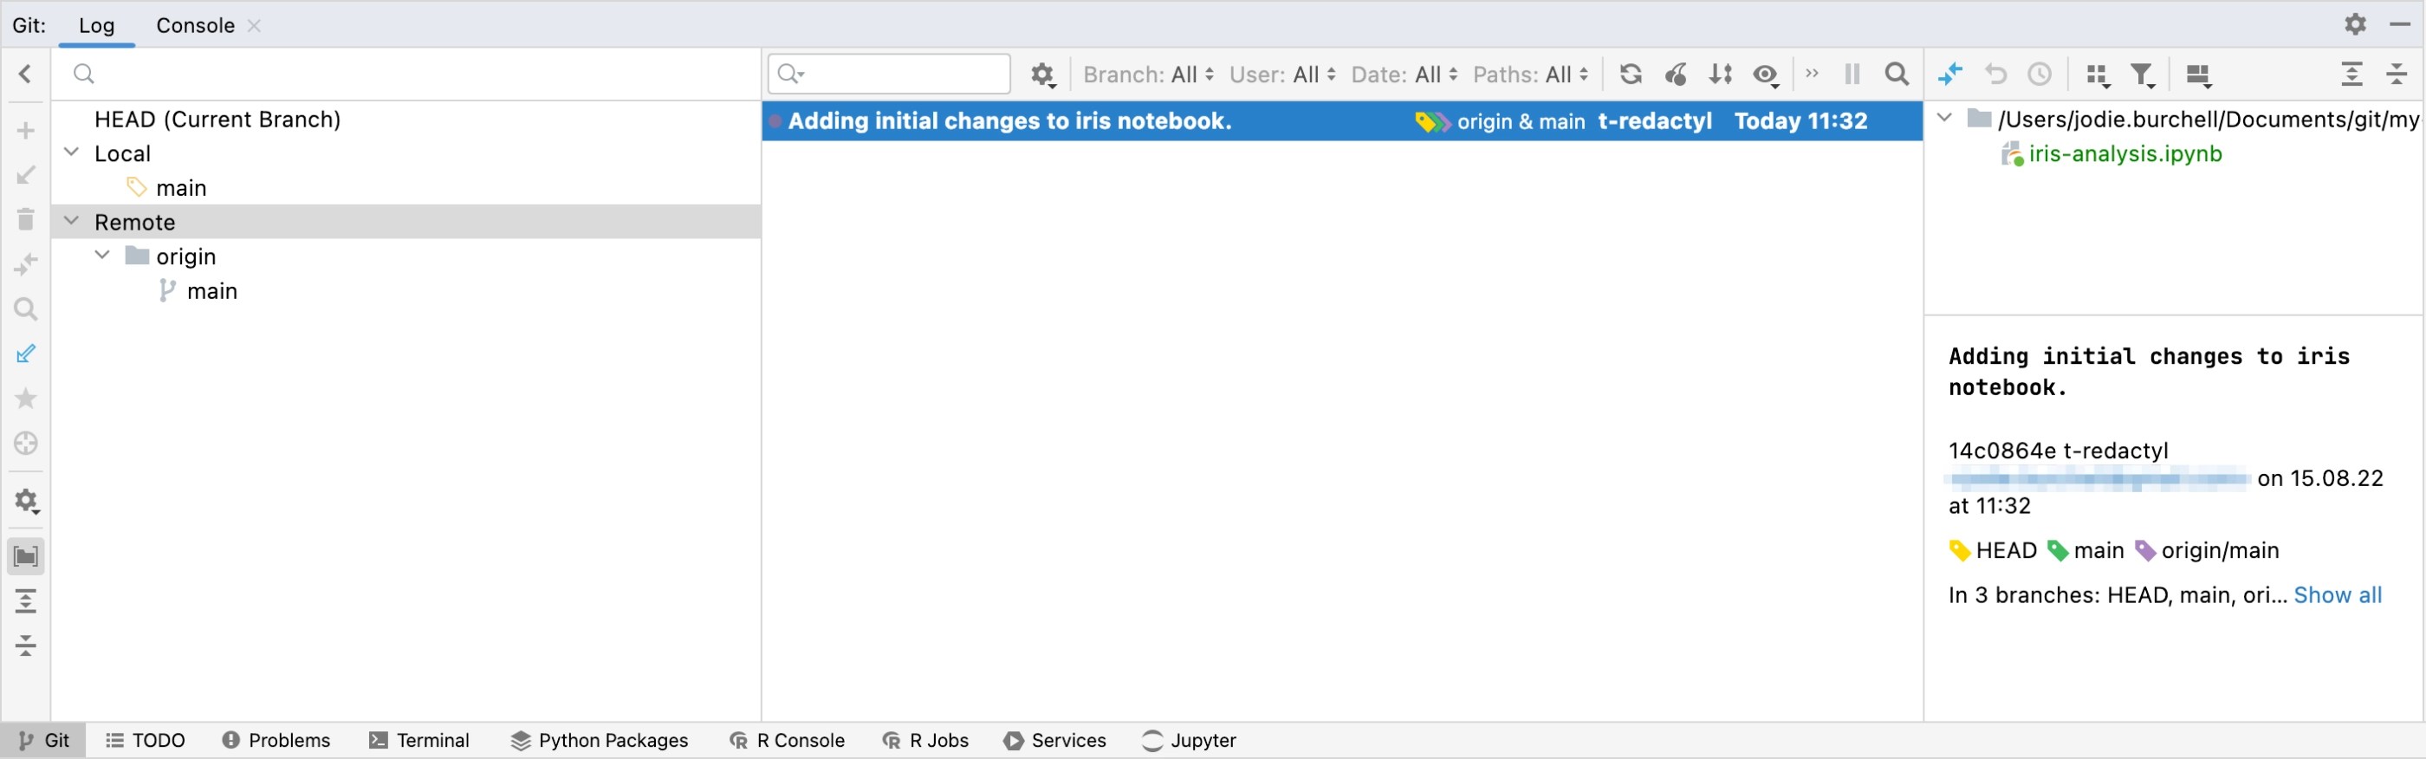Delete the selected branch
Viewport: 2426px width, 759px height.
pos(25,218)
